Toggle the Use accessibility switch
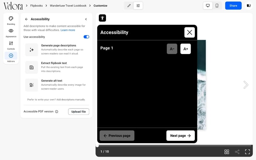 click(86, 37)
